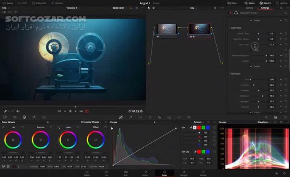Click the OpenFX search magnifier icon

pos(281,8)
